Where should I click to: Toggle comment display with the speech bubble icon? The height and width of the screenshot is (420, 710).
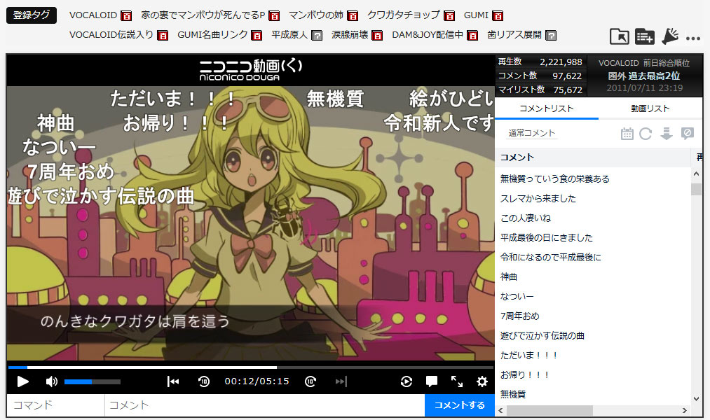432,381
